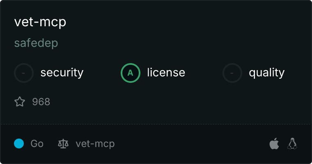Select the green A license grade badge

coord(131,73)
